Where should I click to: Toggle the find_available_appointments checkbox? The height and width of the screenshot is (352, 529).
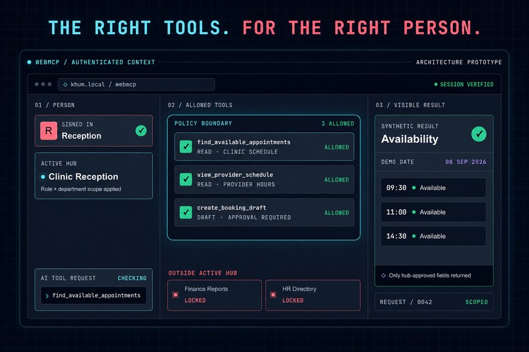[x=186, y=147]
